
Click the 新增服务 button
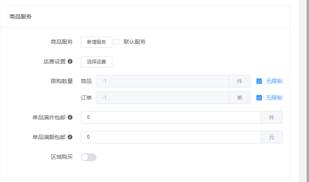[x=97, y=42]
